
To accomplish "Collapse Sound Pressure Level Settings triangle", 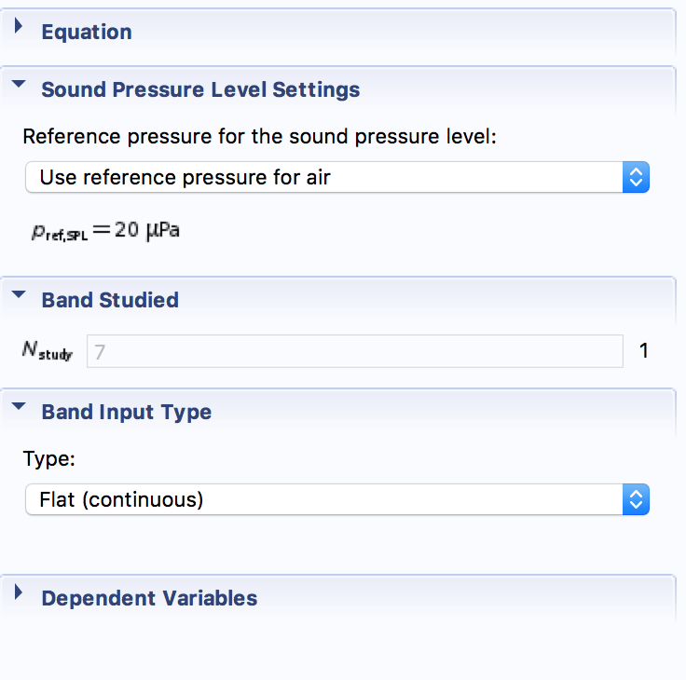I will (x=19, y=87).
